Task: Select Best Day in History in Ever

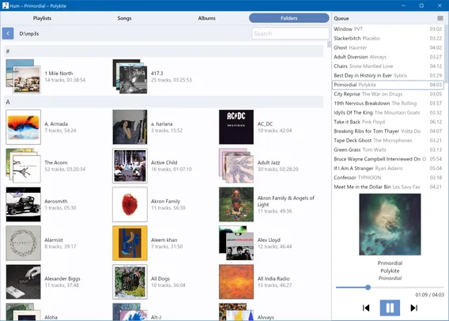Action: (x=387, y=75)
